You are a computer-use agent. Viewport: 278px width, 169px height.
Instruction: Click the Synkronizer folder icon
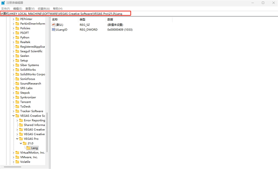pos(17,97)
